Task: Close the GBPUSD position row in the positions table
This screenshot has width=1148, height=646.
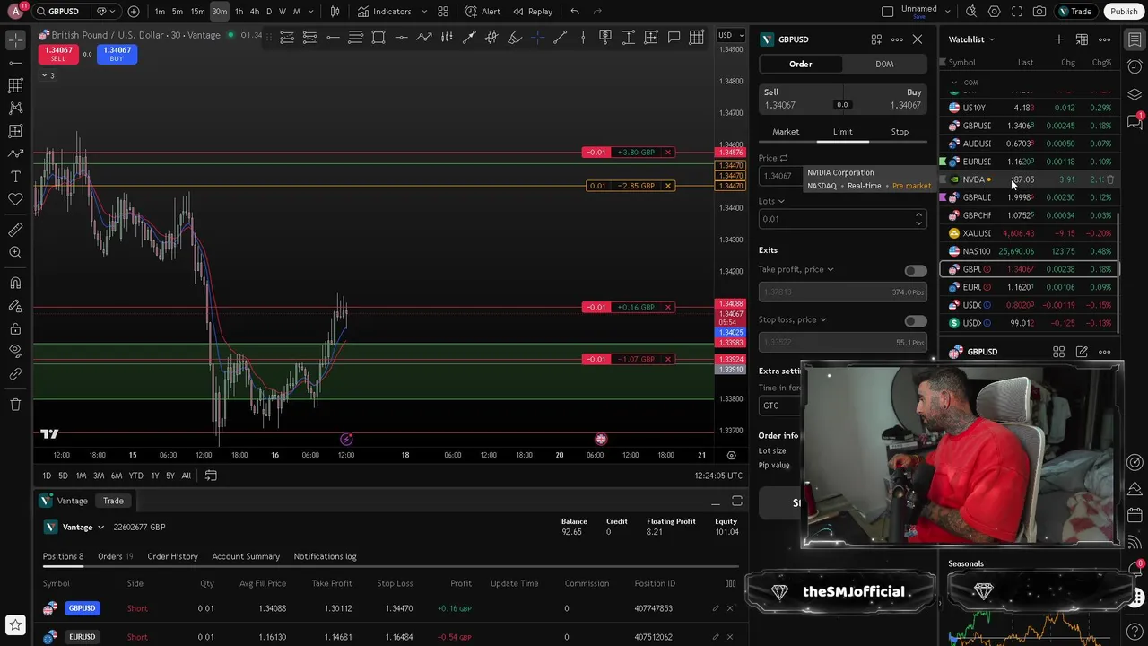Action: [730, 608]
